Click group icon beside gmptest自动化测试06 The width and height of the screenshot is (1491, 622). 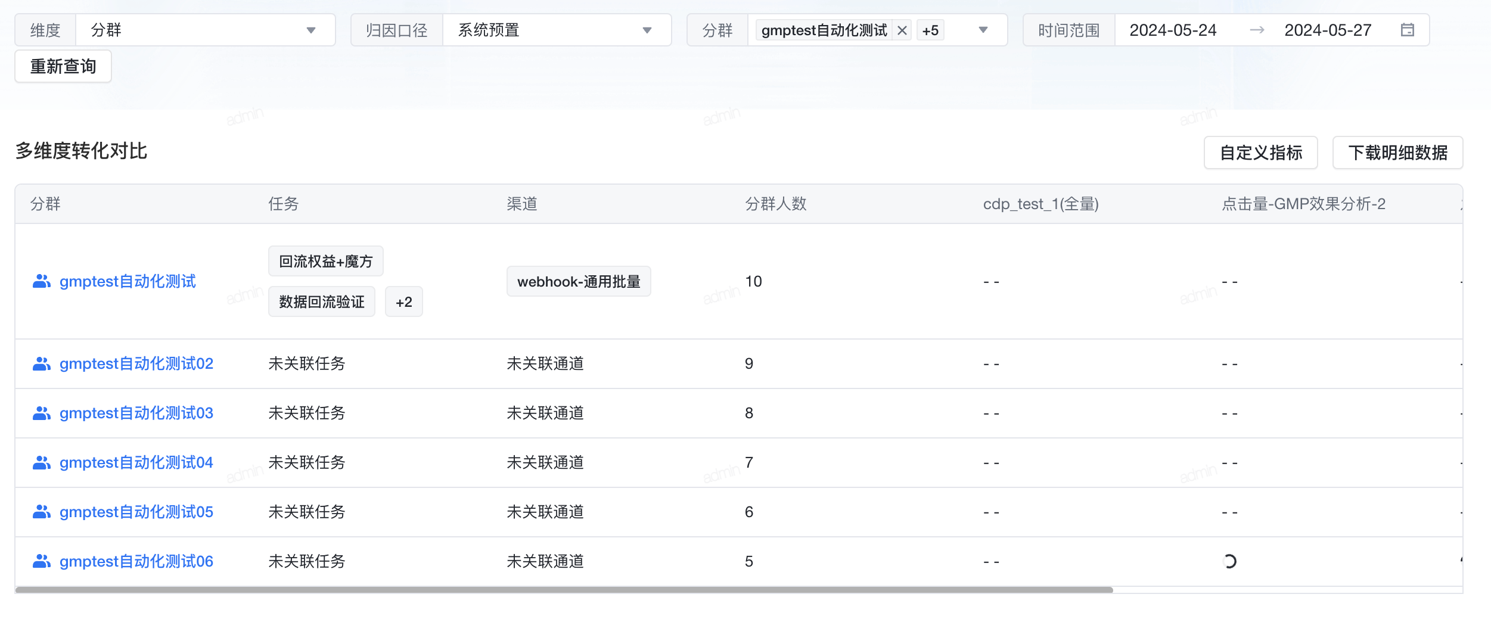[x=42, y=561]
